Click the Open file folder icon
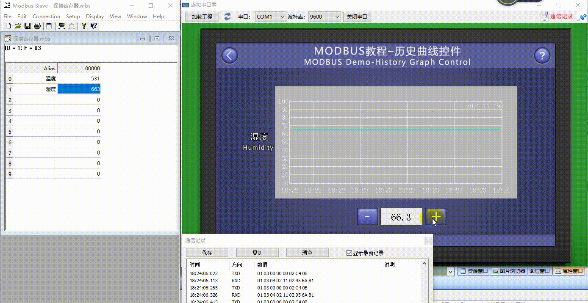Image resolution: width=588 pixels, height=303 pixels. [x=18, y=26]
